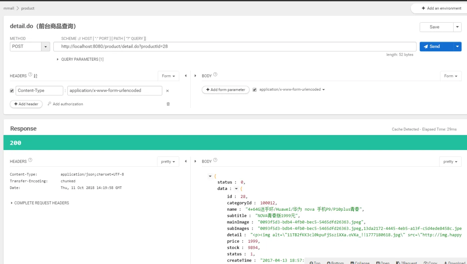
Task: Click the Open button in response toolbar
Action: (383, 263)
